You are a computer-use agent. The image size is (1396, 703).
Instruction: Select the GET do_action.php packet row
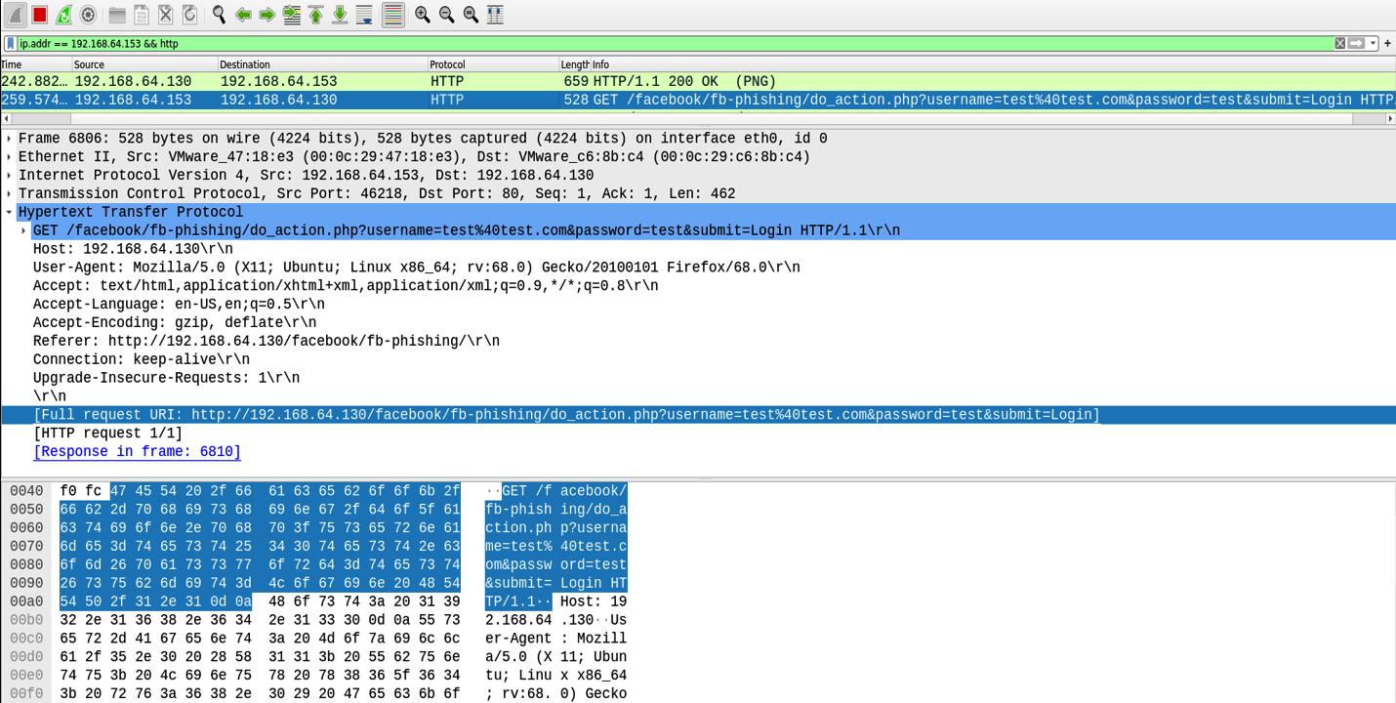click(x=697, y=100)
